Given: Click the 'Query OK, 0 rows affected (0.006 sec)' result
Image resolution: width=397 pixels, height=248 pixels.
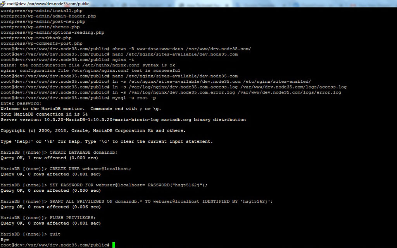Looking at the screenshot, I should click(51, 207).
